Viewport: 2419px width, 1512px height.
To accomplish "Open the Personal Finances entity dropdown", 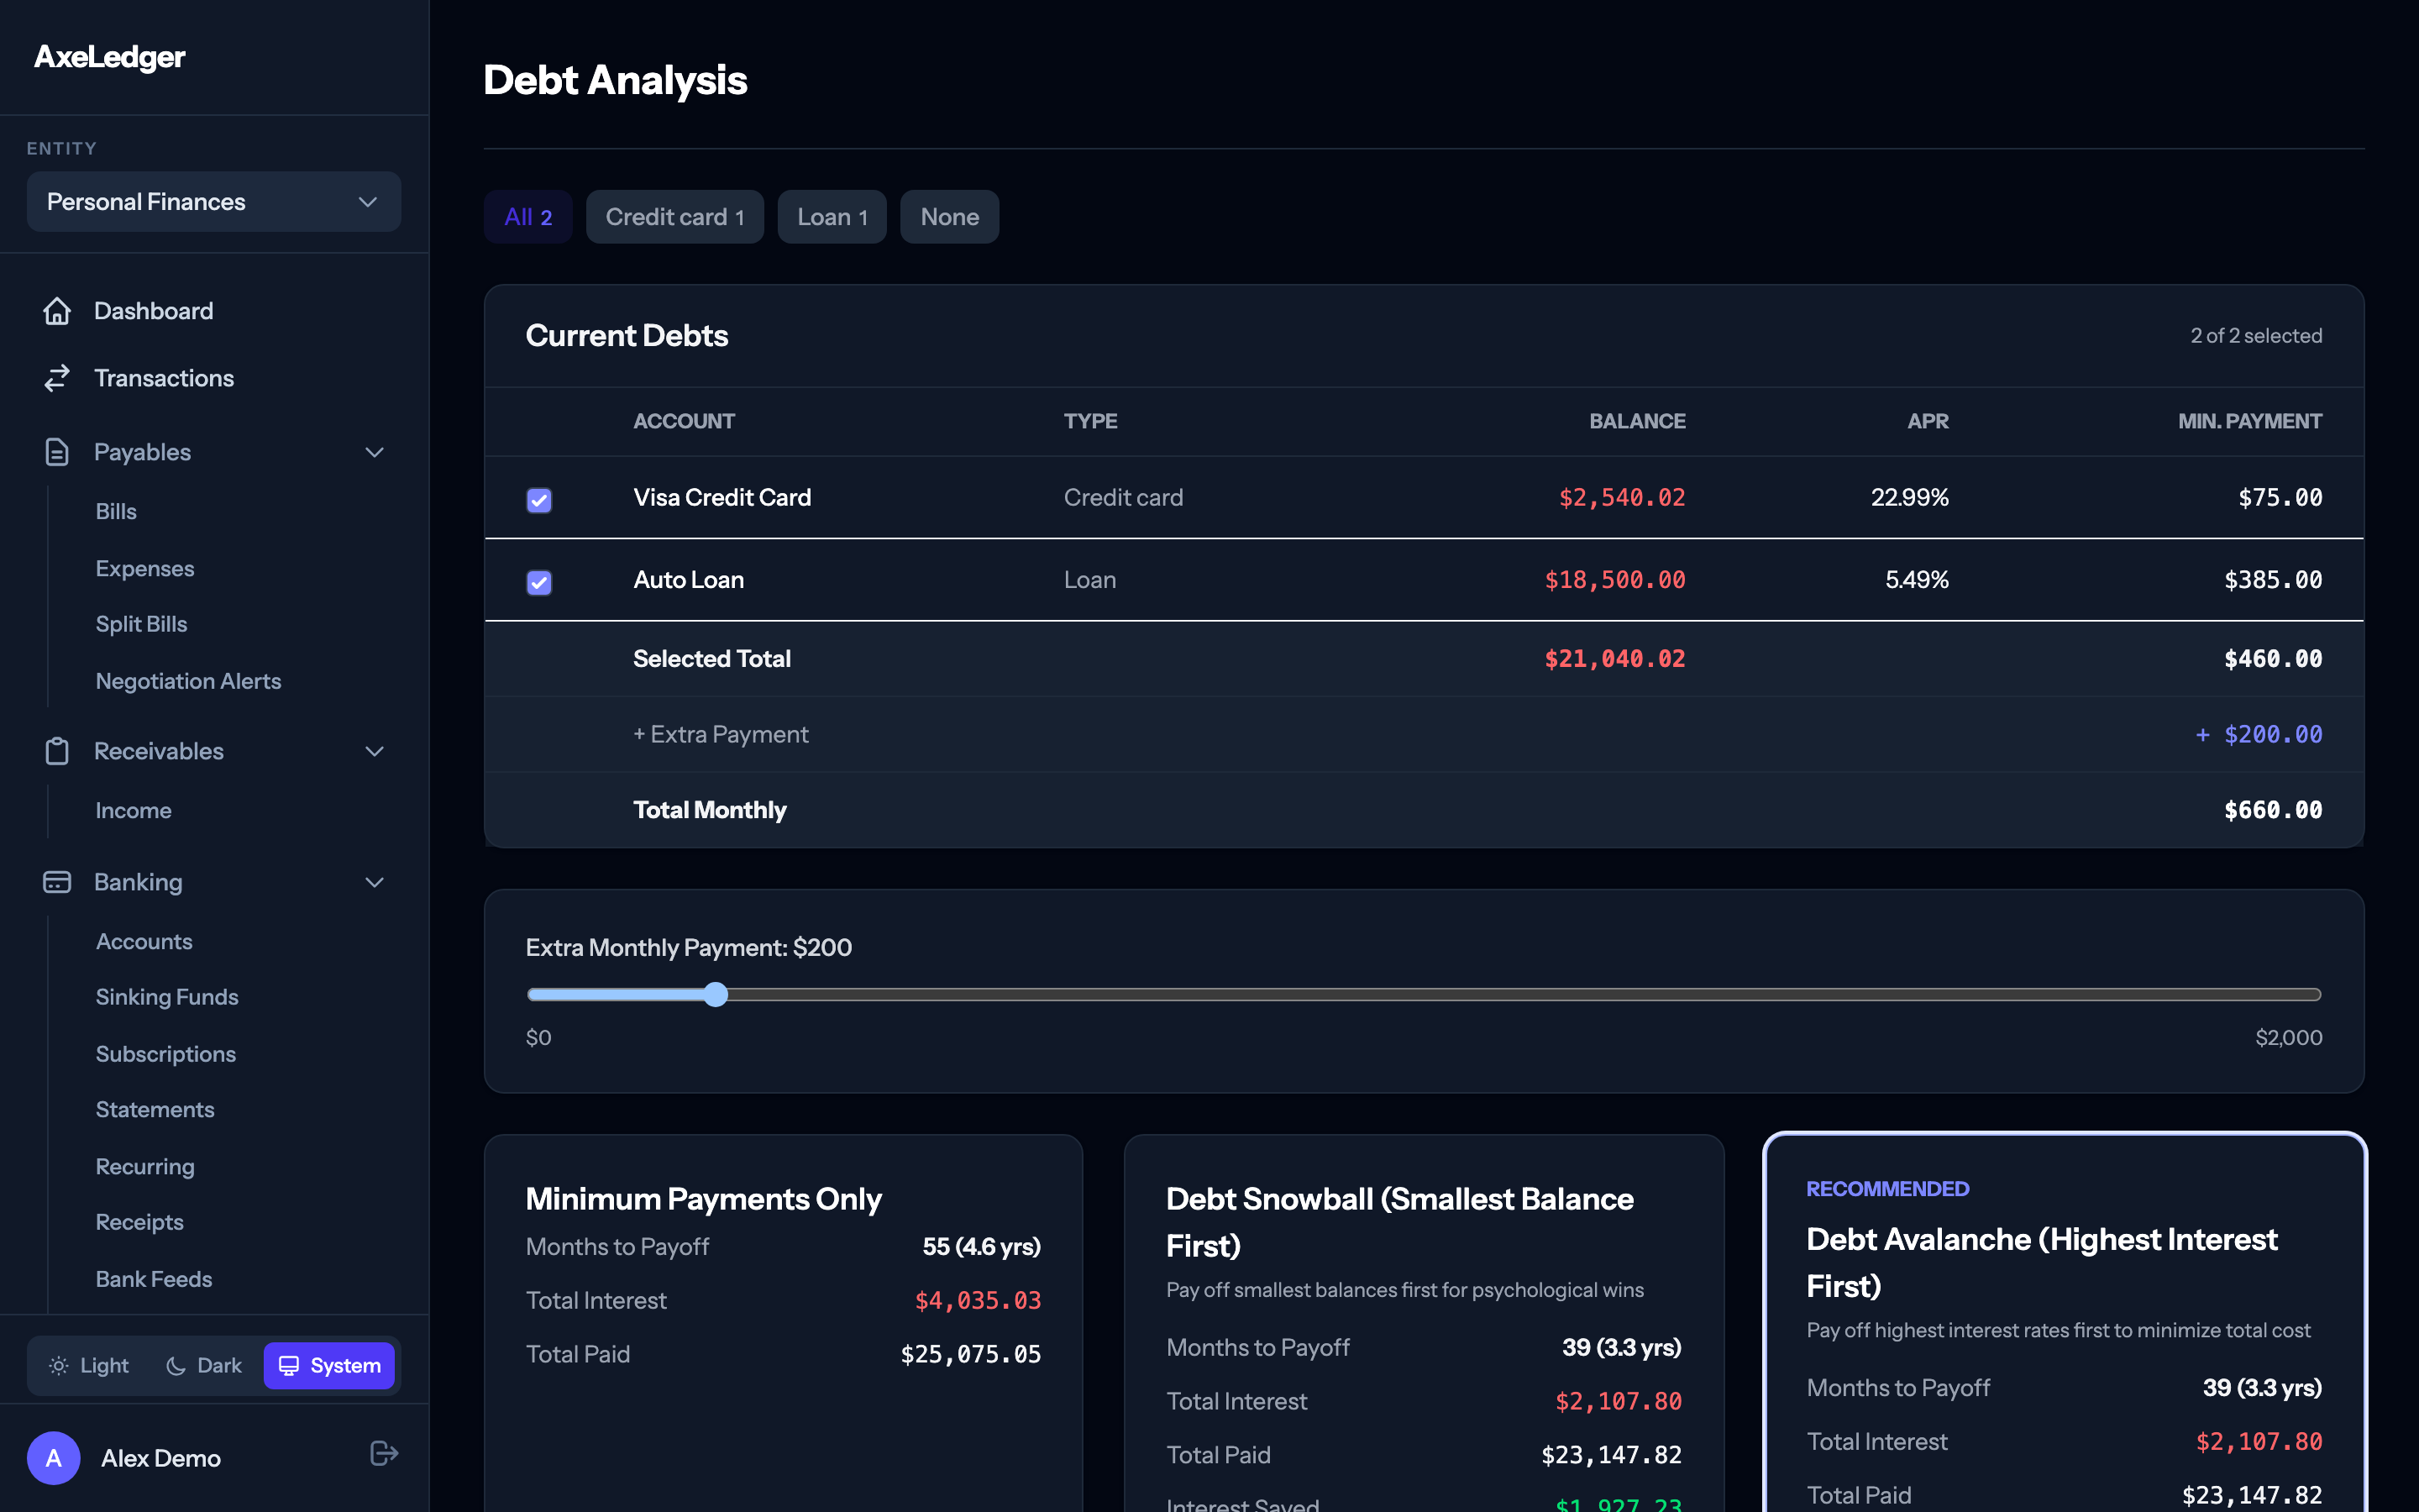I will pos(214,202).
